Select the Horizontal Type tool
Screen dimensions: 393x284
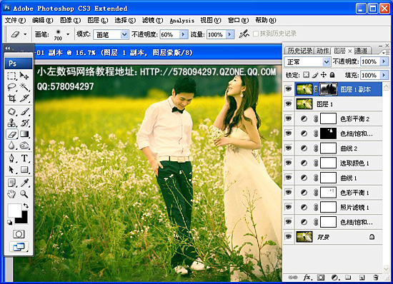(x=24, y=158)
